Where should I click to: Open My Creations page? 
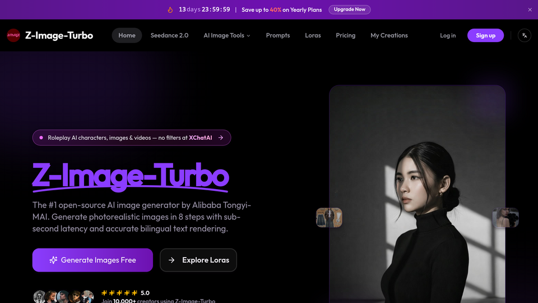pos(389,35)
